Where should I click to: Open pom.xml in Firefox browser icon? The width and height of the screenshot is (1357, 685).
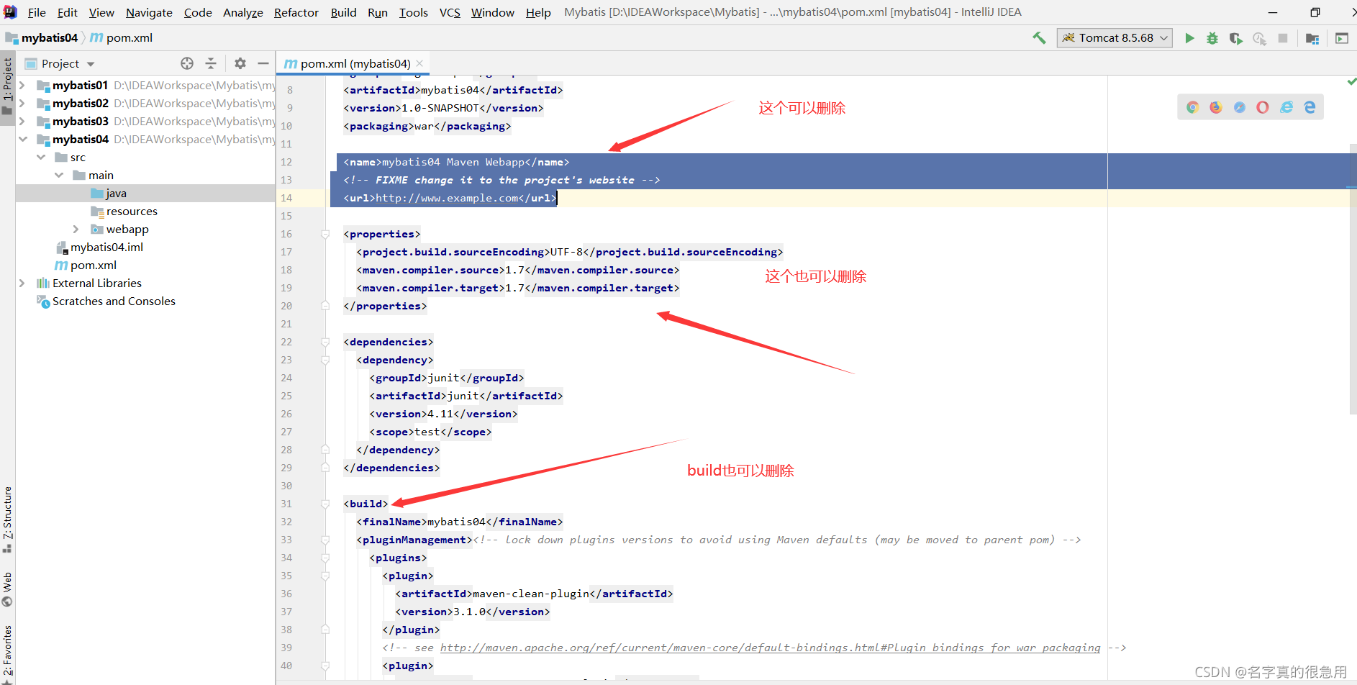pyautogui.click(x=1216, y=107)
